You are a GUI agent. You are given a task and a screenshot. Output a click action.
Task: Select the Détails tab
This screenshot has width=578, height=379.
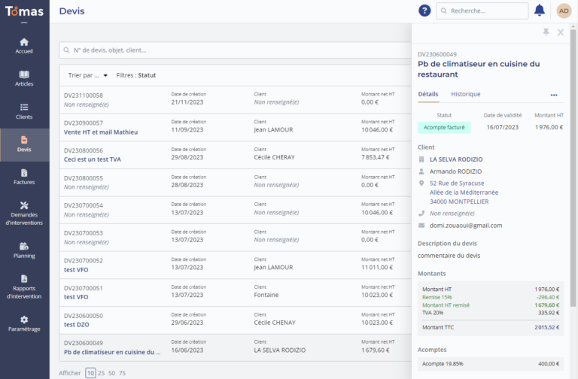pos(427,94)
